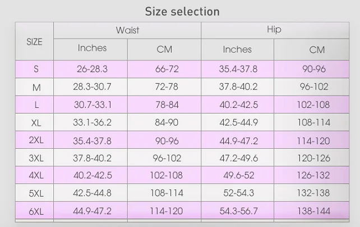Select the 4XL size row label
Image resolution: width=360 pixels, height=227 pixels.
[36, 176]
